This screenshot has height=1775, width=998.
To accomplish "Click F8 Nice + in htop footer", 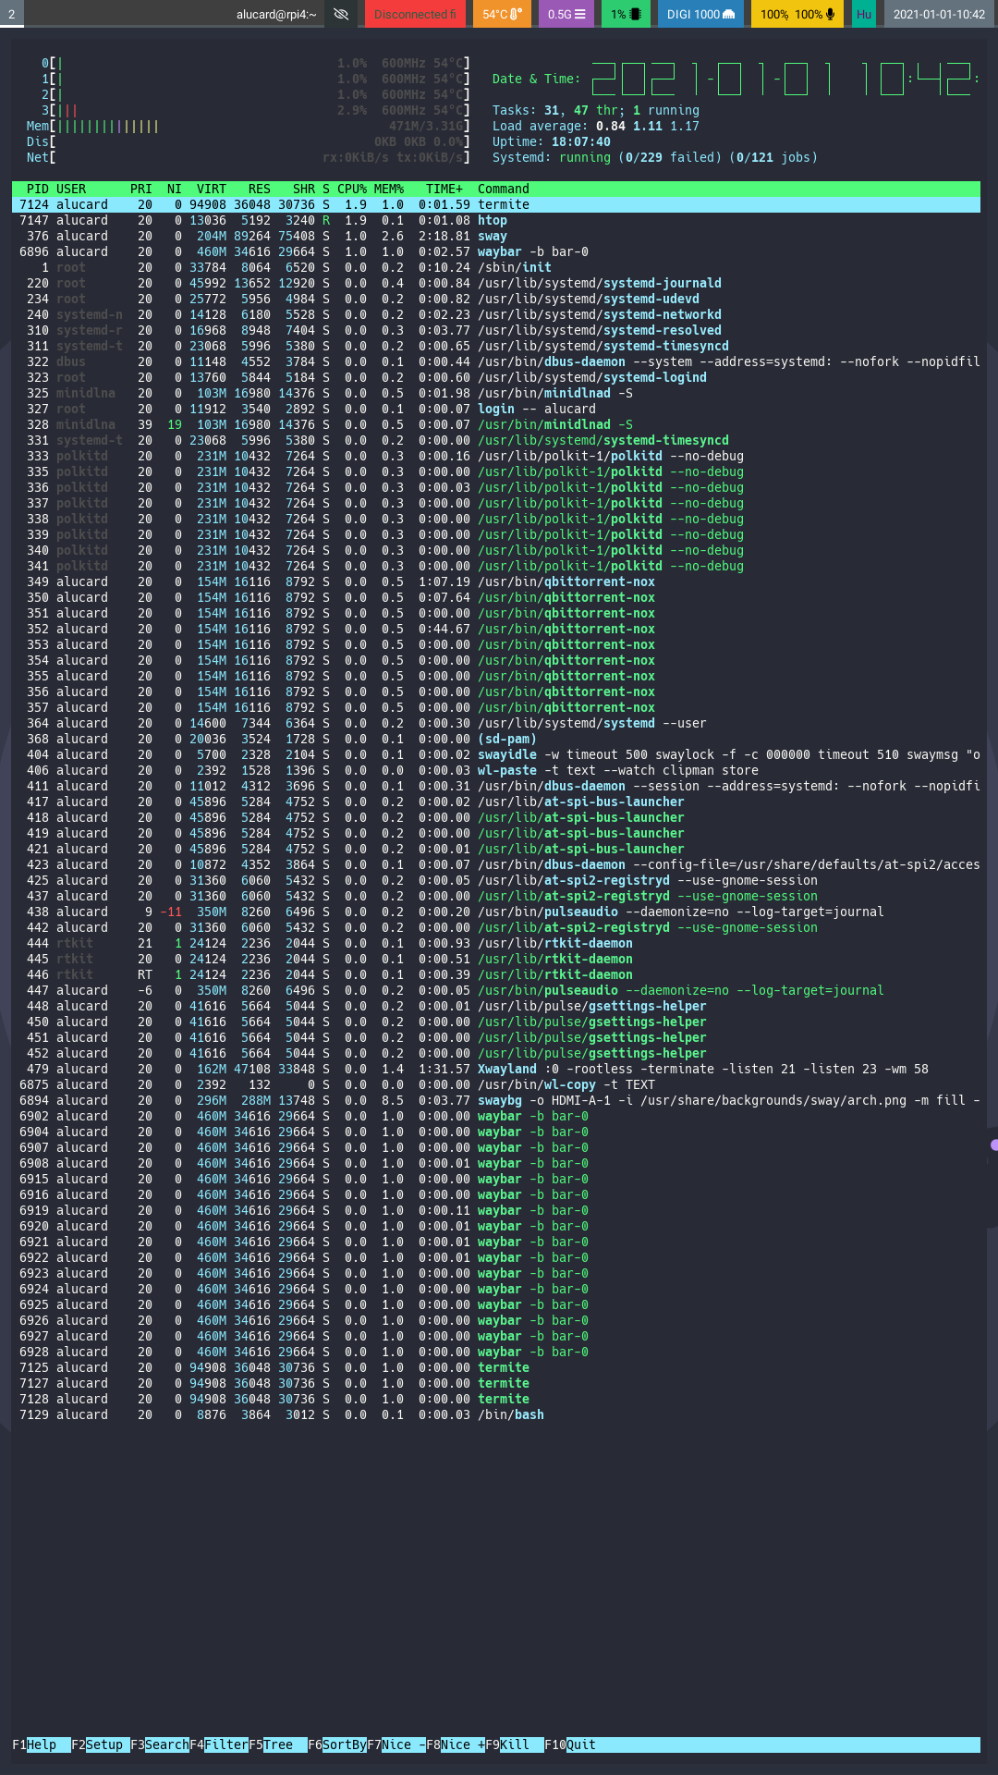I will [456, 1744].
